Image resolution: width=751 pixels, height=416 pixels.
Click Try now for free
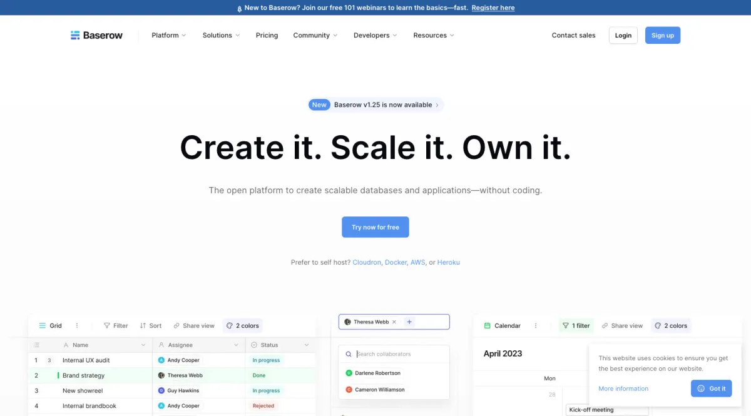pos(375,227)
